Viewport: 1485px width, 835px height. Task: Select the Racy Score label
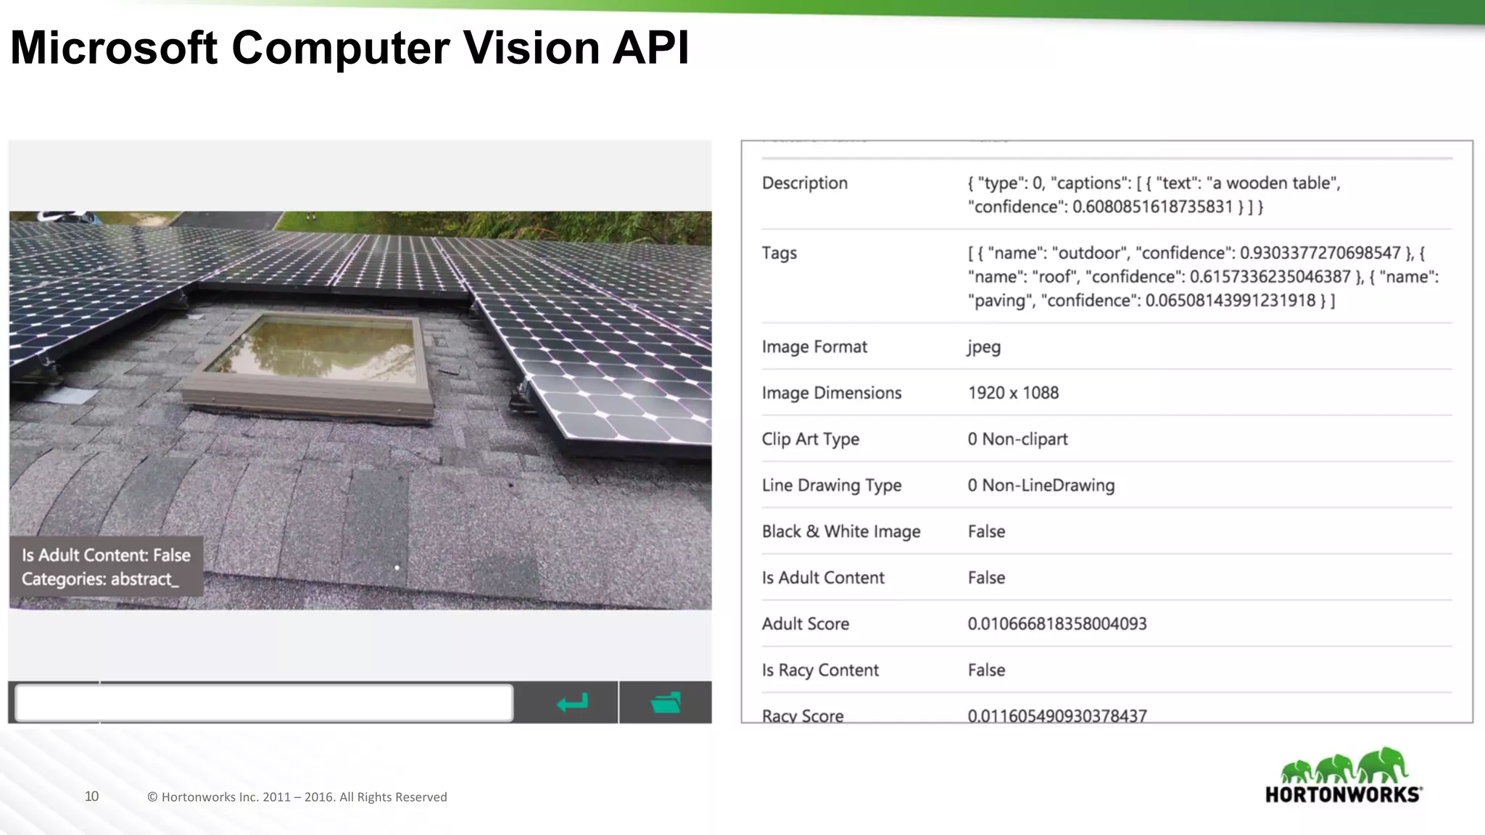click(x=803, y=715)
